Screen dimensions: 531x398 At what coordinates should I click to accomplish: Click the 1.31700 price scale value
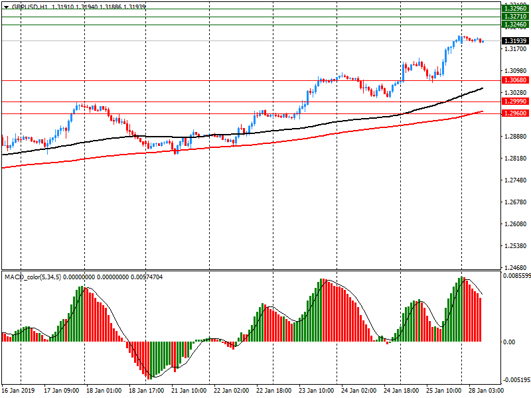click(516, 49)
